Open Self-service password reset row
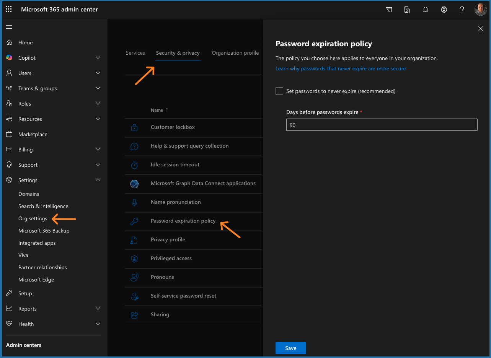 (x=194, y=296)
